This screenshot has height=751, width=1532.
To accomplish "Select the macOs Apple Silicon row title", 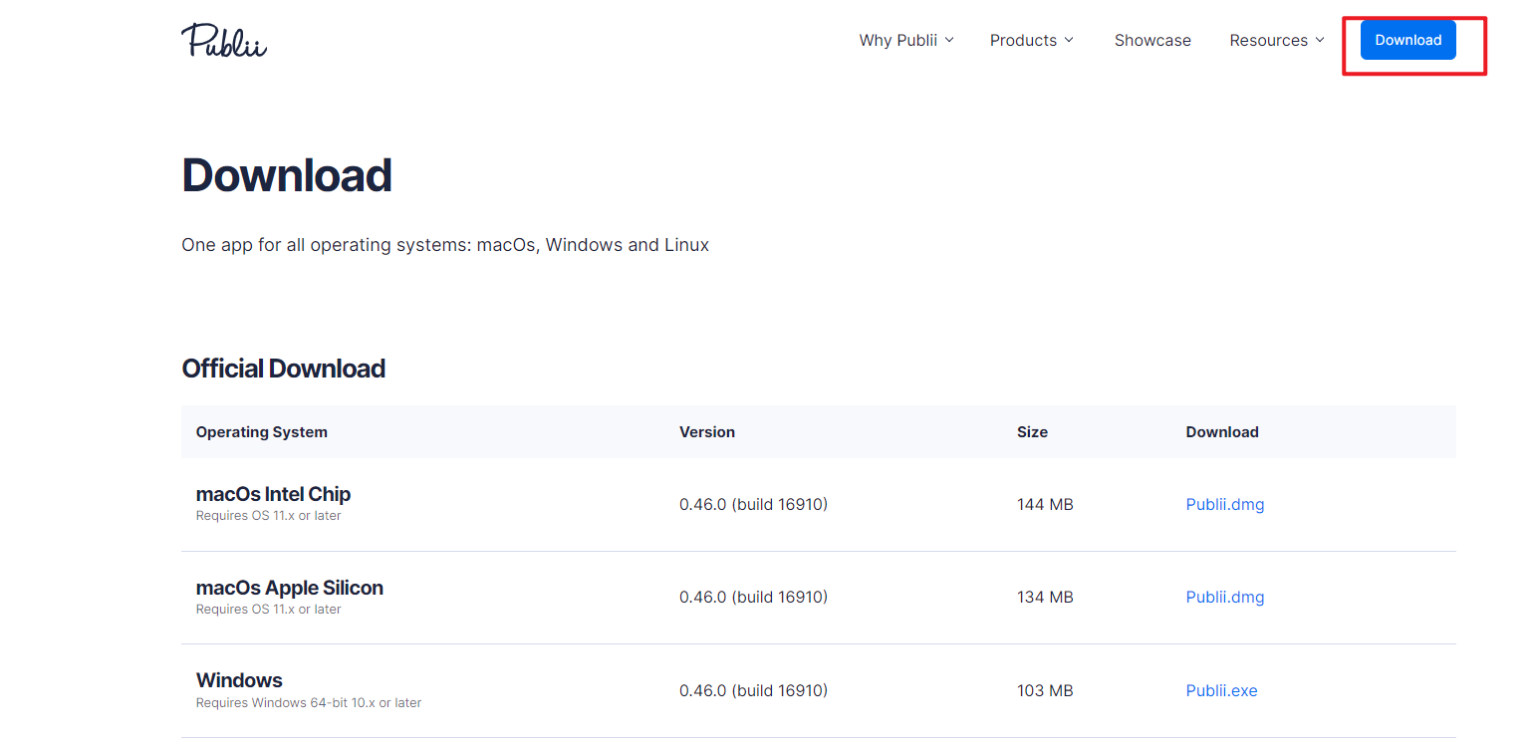I will click(289, 588).
